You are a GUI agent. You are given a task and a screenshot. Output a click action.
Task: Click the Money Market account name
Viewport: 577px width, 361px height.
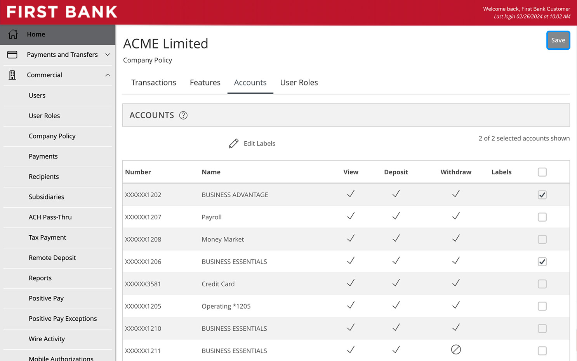pos(223,240)
